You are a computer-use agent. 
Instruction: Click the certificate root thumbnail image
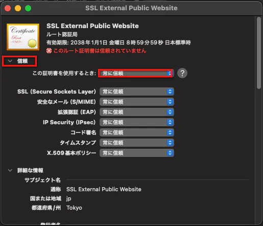coord(23,37)
